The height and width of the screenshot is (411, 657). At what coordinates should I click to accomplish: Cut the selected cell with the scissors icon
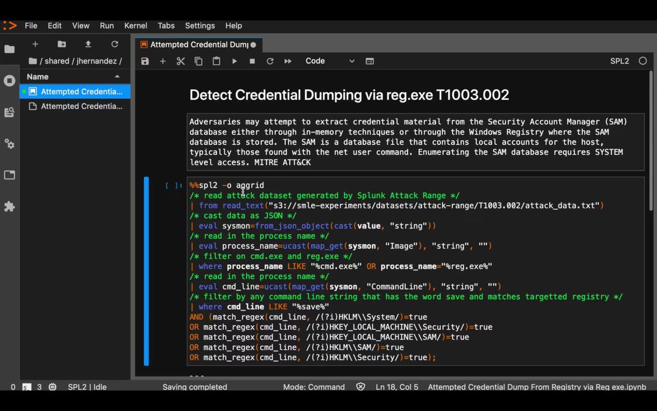(x=181, y=61)
